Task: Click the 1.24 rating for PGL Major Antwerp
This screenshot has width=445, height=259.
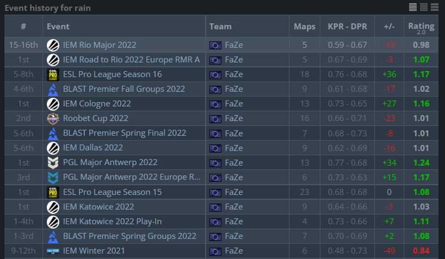Action: (421, 163)
